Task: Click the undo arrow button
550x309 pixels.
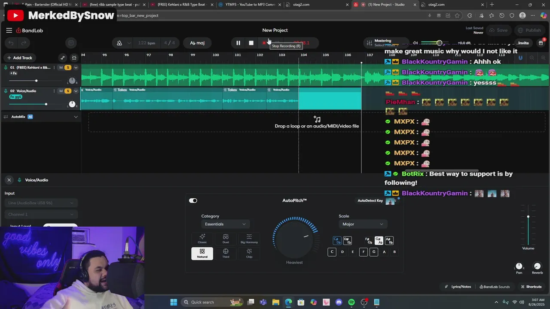Action: pos(11,43)
